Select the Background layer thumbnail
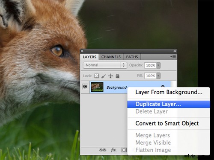214x160 pixels. tap(97, 87)
